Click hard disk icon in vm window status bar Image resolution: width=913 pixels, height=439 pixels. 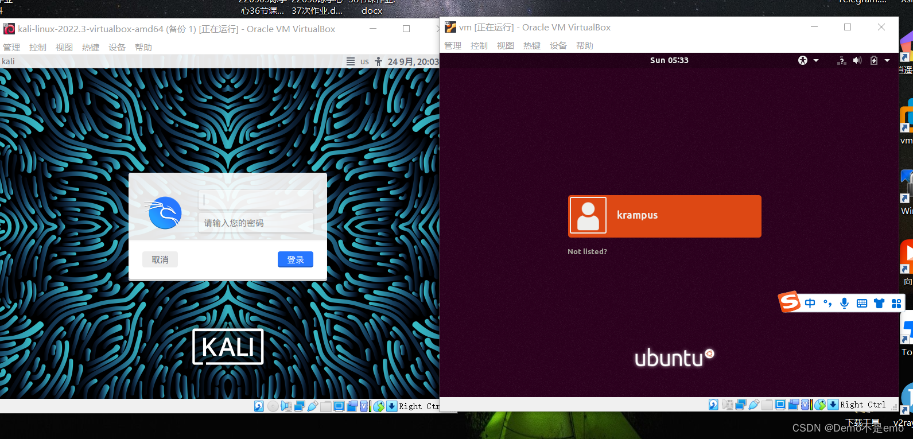click(x=713, y=405)
